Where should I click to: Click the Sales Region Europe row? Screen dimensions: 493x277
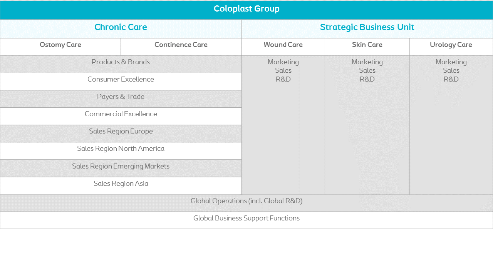(x=121, y=133)
